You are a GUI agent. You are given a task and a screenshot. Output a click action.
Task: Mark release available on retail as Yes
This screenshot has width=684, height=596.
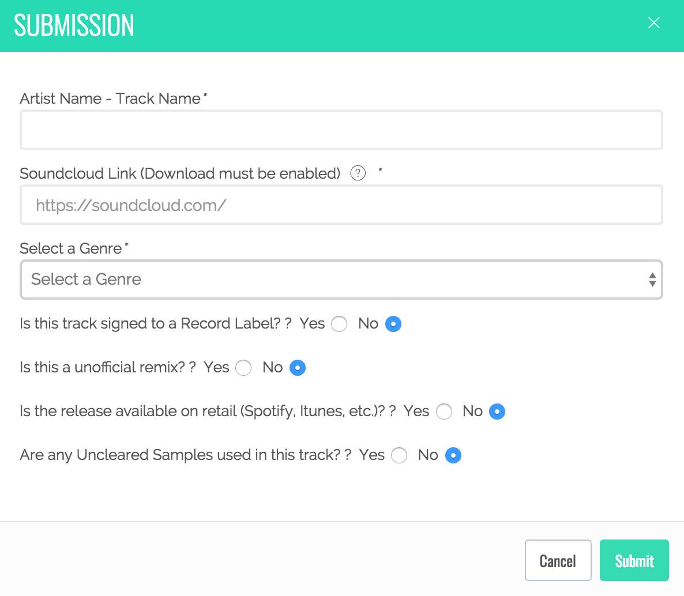pyautogui.click(x=444, y=412)
